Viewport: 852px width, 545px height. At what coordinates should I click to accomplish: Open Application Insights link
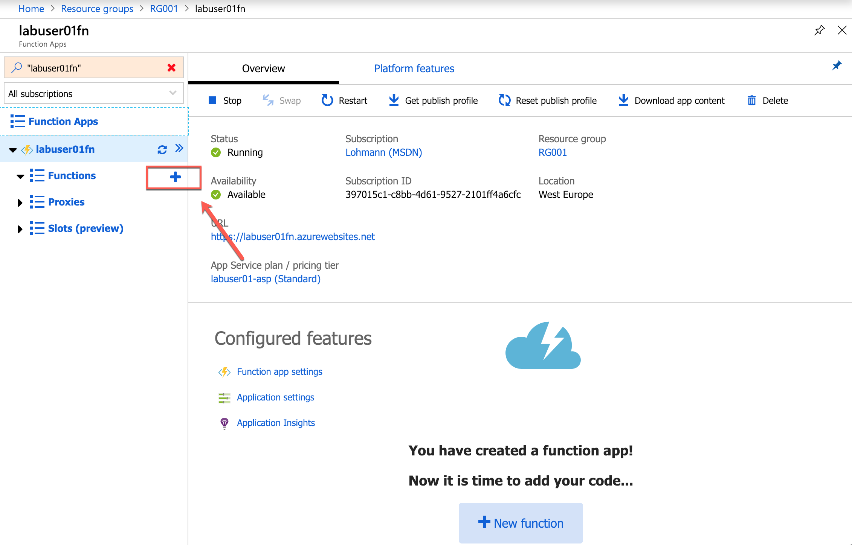(x=276, y=423)
